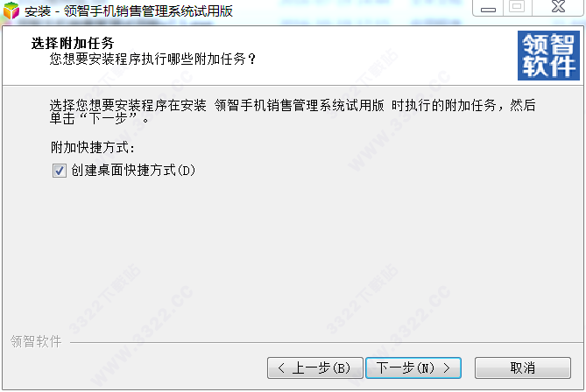Uncheck the 创建桌面快捷方式 checkbox
Viewport: 586px width, 392px height.
click(x=60, y=171)
